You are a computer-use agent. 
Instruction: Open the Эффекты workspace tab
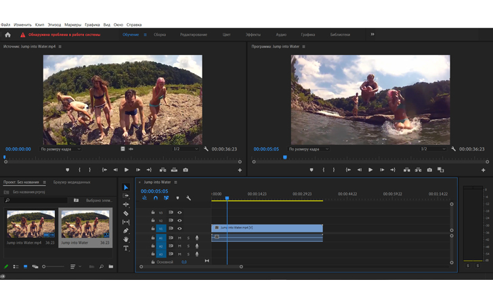(253, 35)
